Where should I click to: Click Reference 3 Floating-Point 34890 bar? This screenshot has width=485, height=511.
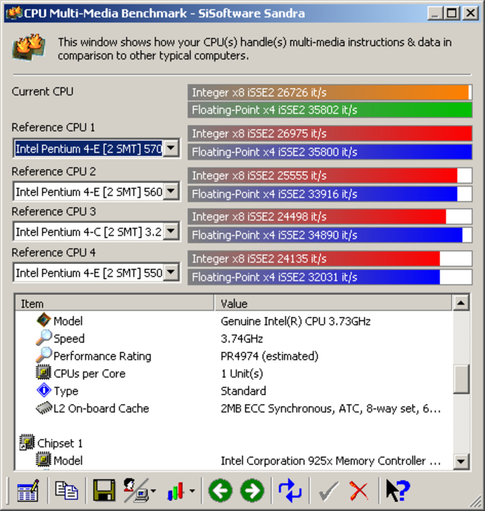(330, 235)
